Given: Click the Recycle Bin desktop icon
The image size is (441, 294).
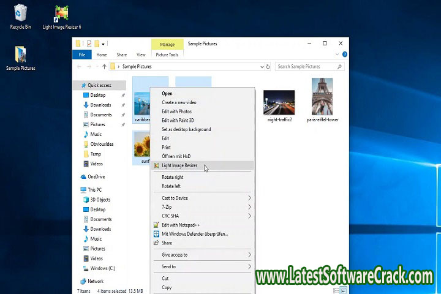Looking at the screenshot, I should (x=20, y=15).
